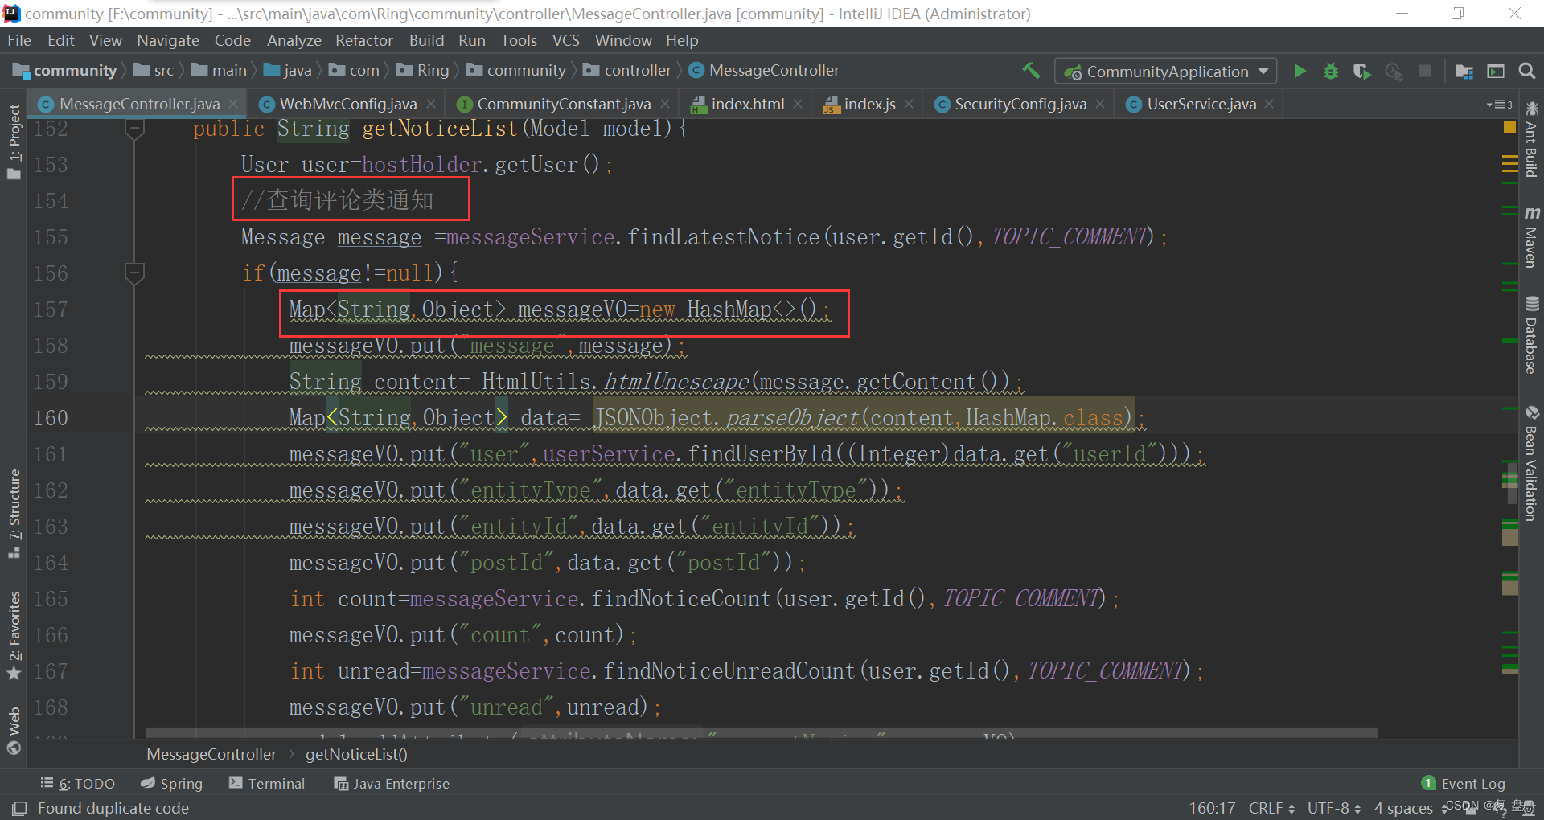
Task: Open the Terminal tool window
Action: pyautogui.click(x=267, y=784)
